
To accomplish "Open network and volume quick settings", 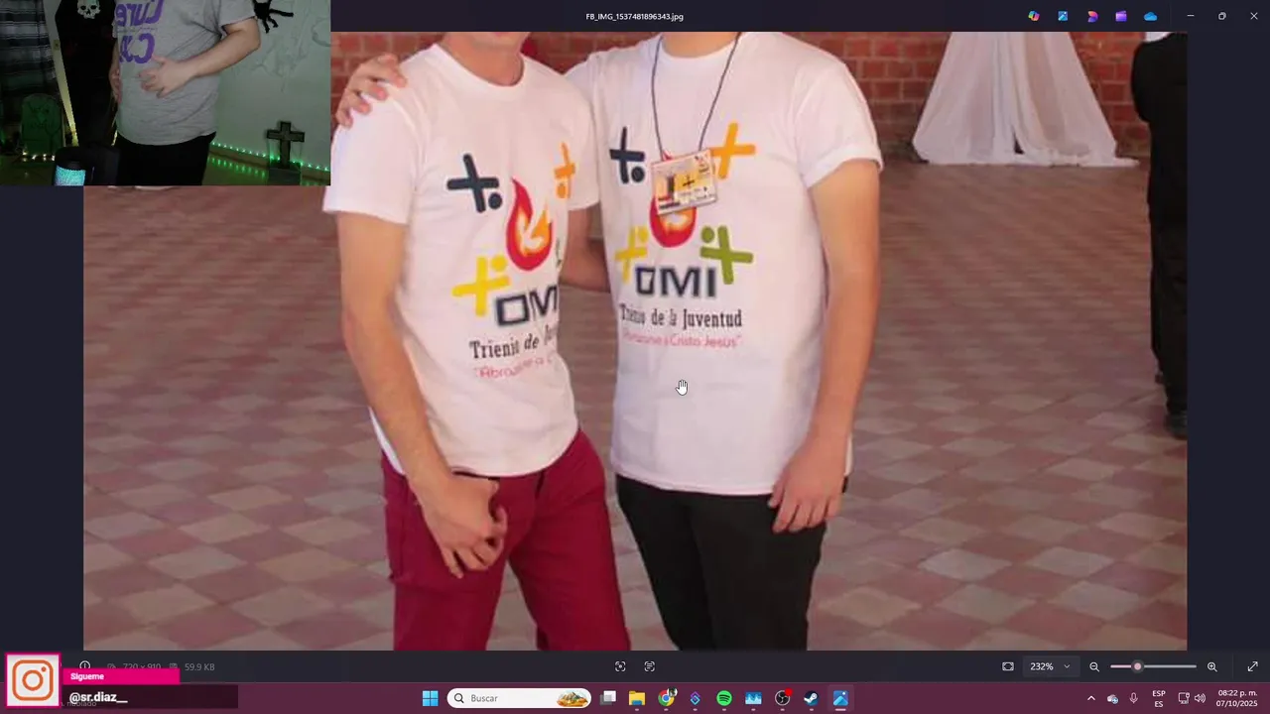I will pos(1192,698).
